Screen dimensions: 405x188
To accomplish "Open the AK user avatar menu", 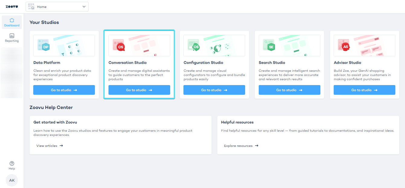I will coord(12,180).
